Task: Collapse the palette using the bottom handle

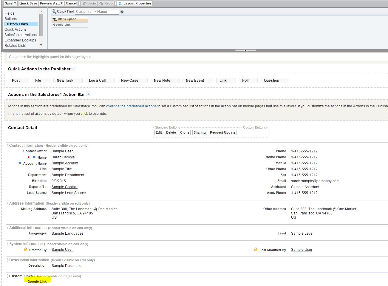Action: point(245,50)
